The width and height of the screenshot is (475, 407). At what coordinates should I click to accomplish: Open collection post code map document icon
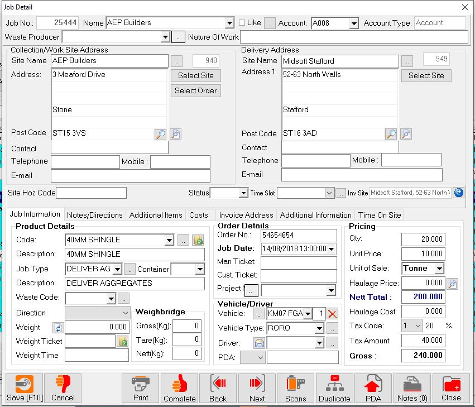(x=176, y=134)
